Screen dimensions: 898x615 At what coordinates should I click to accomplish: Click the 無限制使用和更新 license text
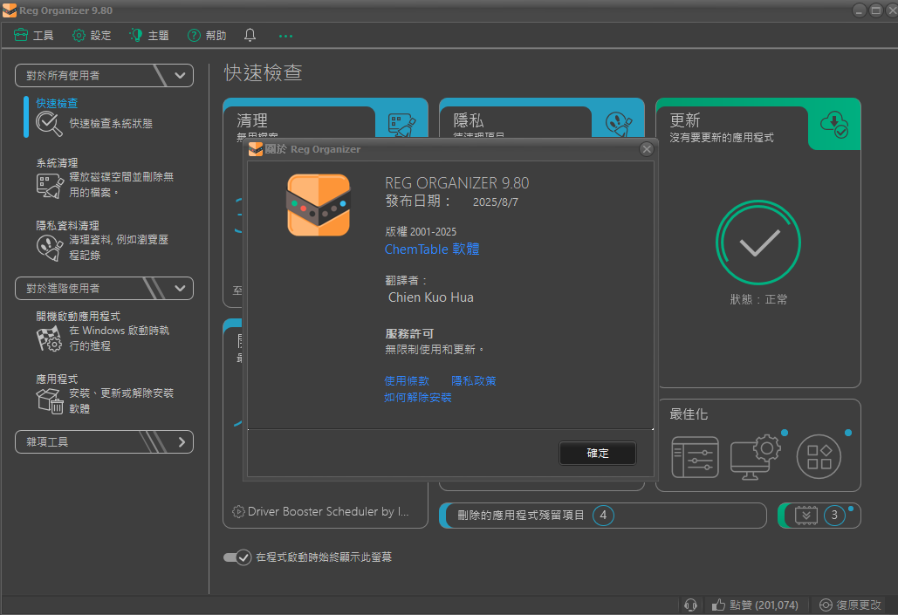tap(435, 349)
